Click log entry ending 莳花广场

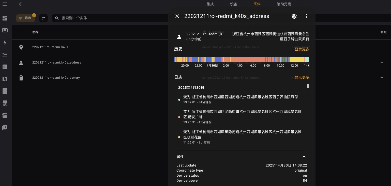click(x=240, y=117)
